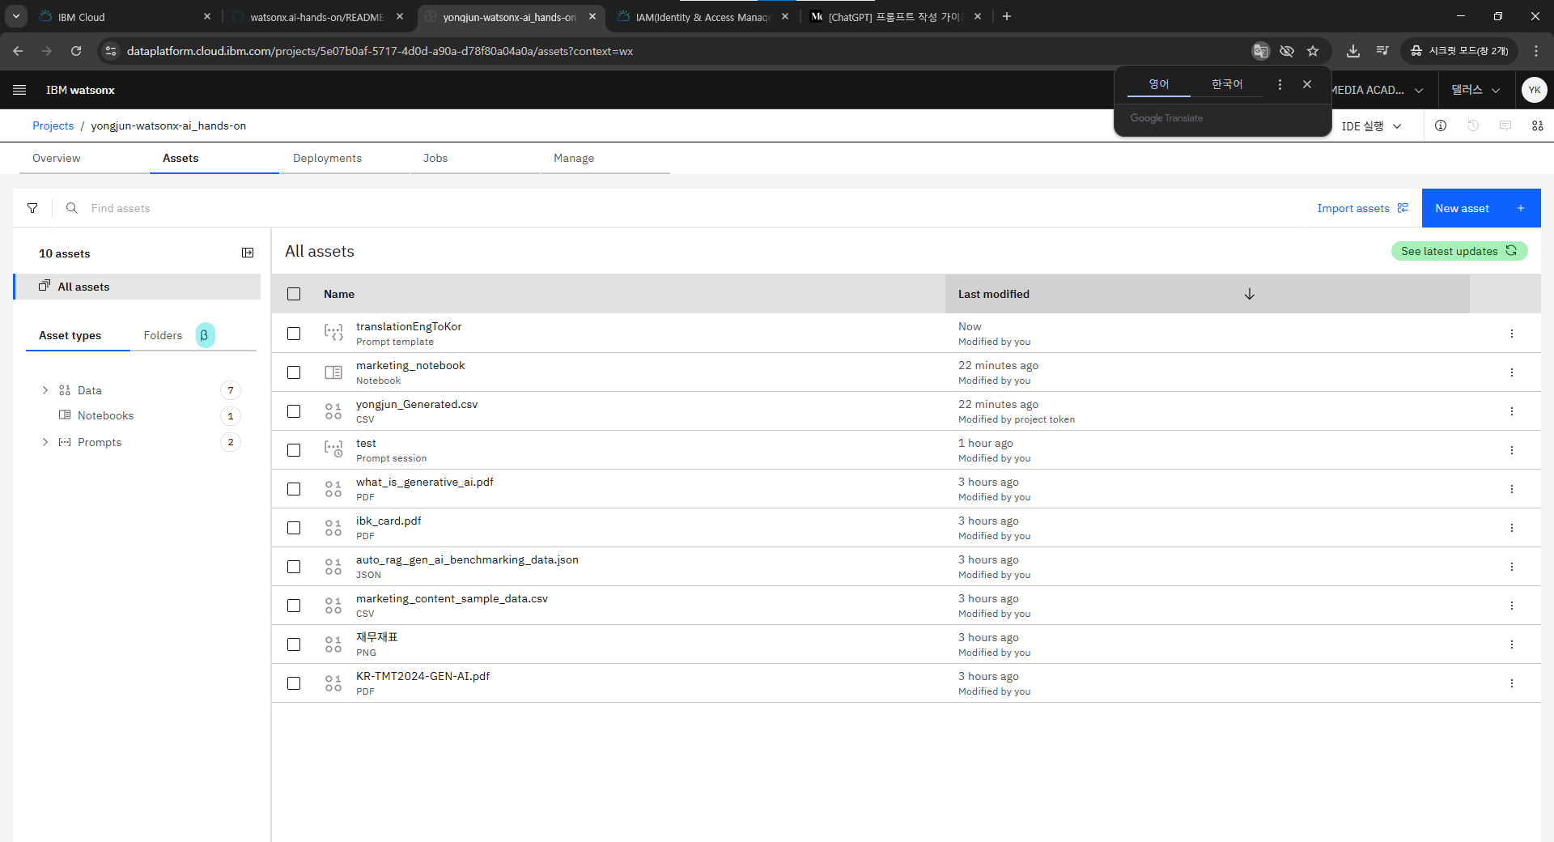This screenshot has height=842, width=1554.
Task: Check the what_is_generative_ai.pdf checkbox
Action: (x=294, y=489)
